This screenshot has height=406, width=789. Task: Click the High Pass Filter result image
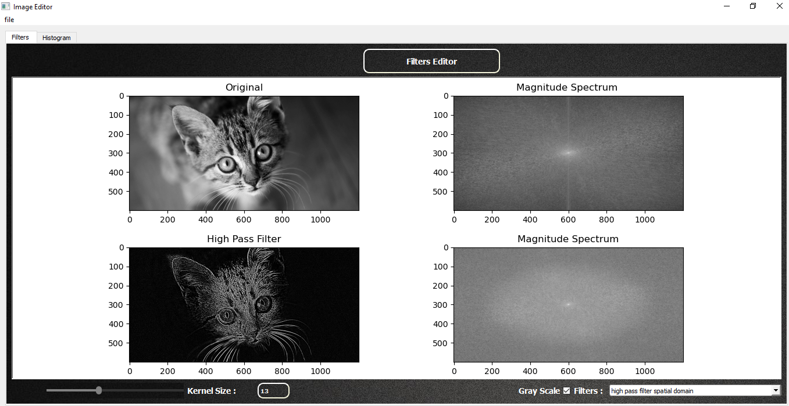click(244, 304)
